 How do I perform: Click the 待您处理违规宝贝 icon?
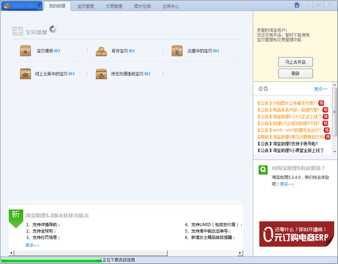101,74
